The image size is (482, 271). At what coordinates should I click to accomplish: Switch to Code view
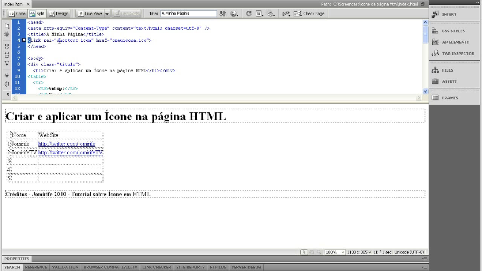[17, 14]
